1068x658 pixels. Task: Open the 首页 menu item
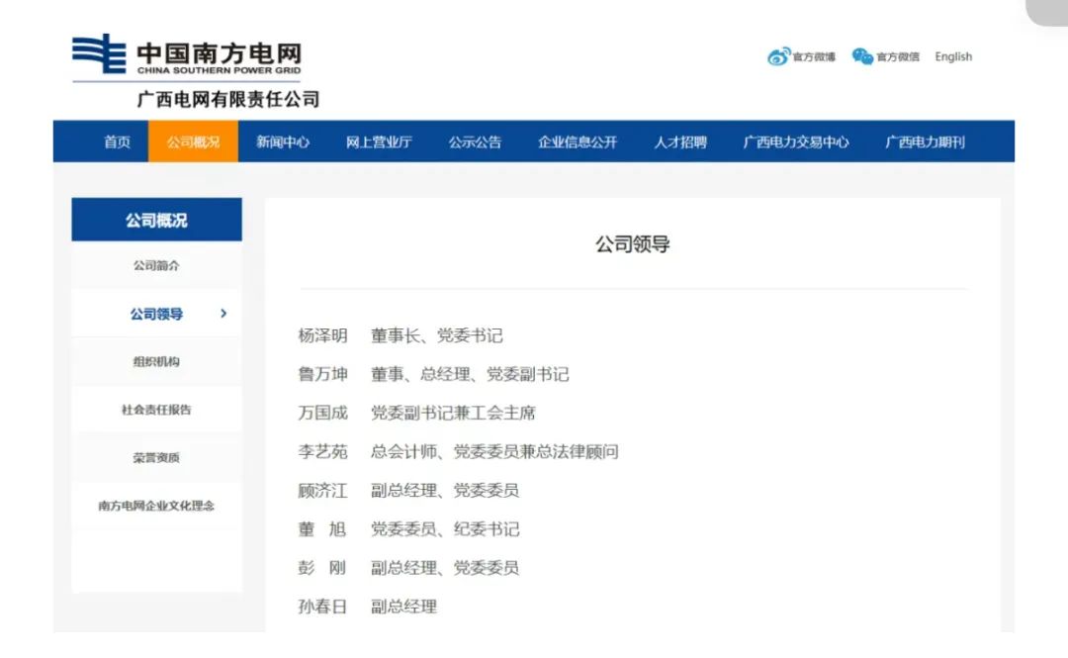pyautogui.click(x=116, y=141)
